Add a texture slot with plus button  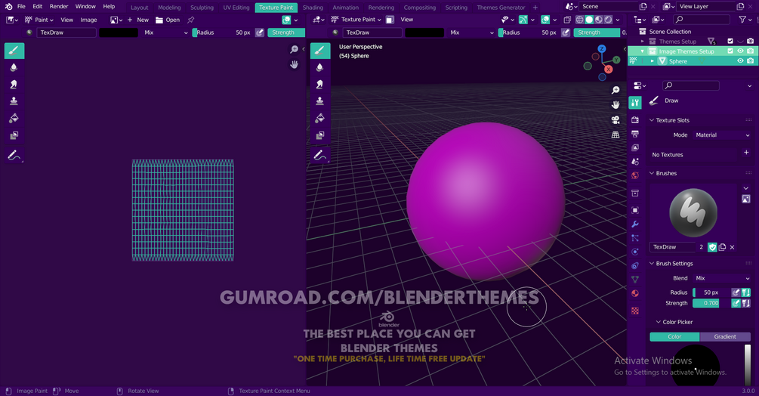(746, 153)
